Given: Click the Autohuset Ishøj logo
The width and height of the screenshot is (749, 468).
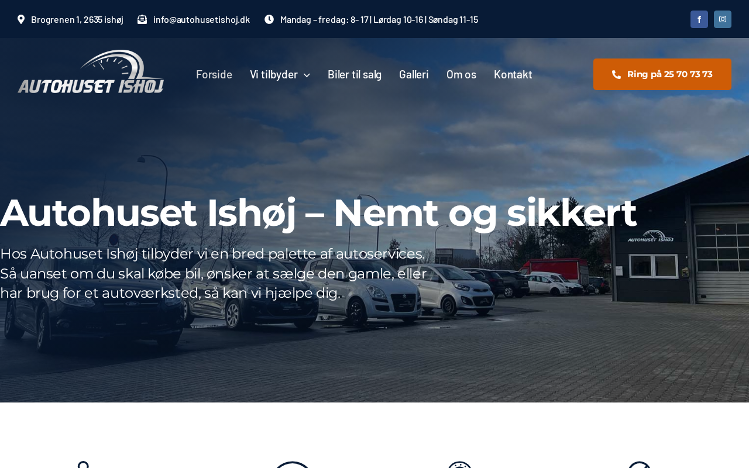Looking at the screenshot, I should [91, 72].
